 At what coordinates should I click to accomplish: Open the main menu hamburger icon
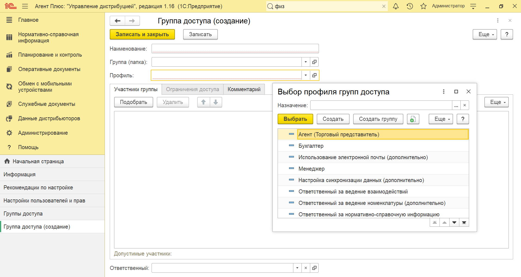pos(25,6)
